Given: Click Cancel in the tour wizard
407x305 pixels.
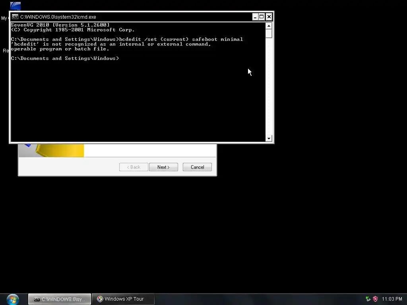Looking at the screenshot, I should point(197,167).
